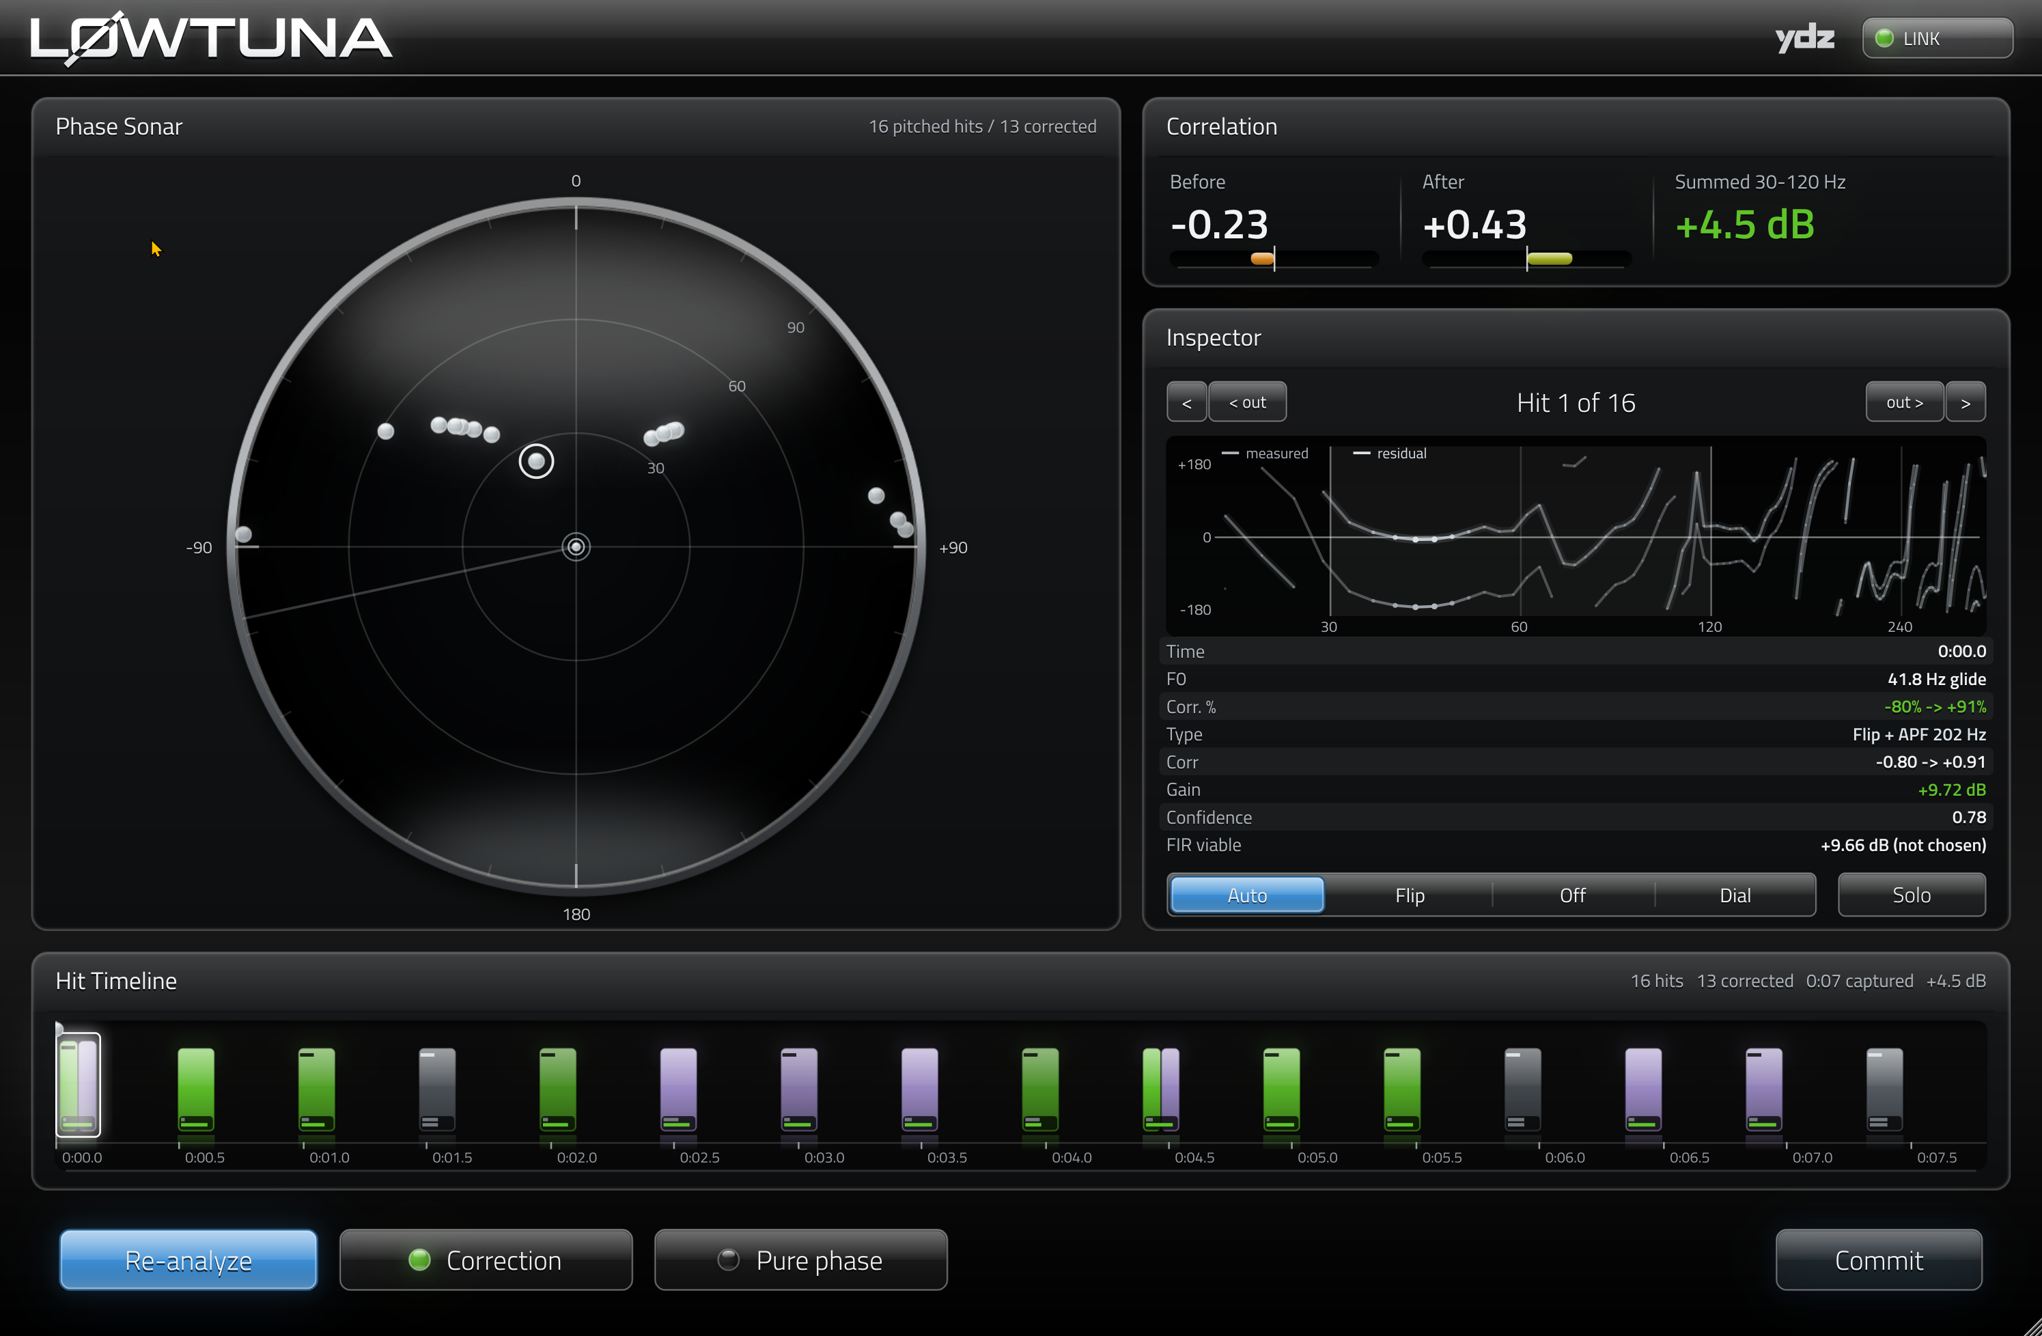This screenshot has width=2042, height=1336.
Task: Click the ringed selected hit dot on sonar
Action: [x=536, y=462]
